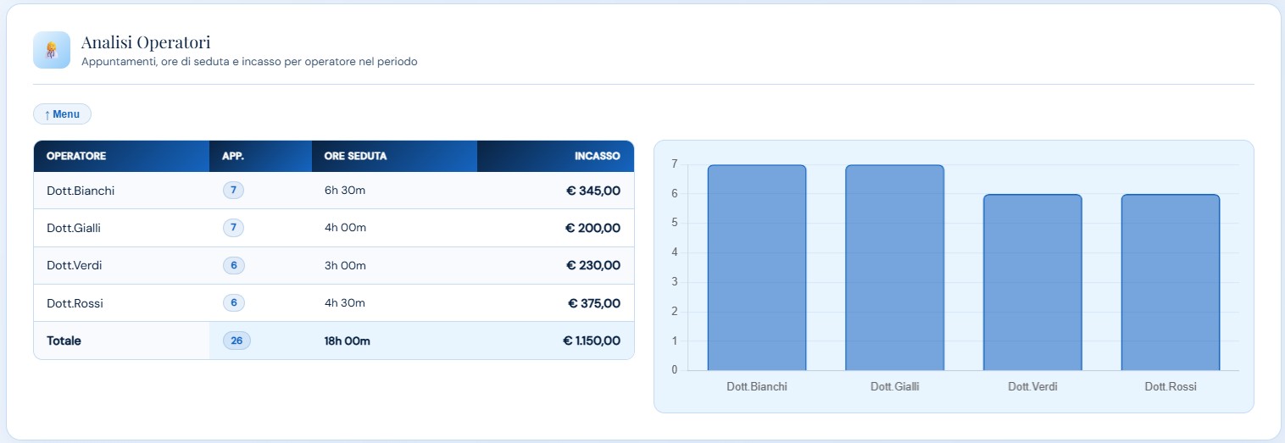The height and width of the screenshot is (443, 1285).
Task: Click the Menu button
Action: [62, 114]
